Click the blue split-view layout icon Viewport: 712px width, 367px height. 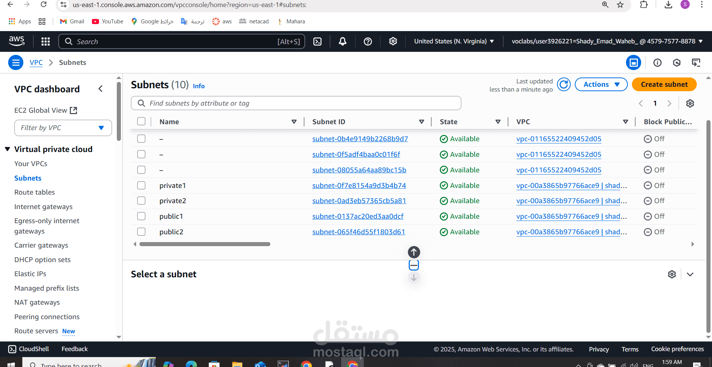(633, 63)
